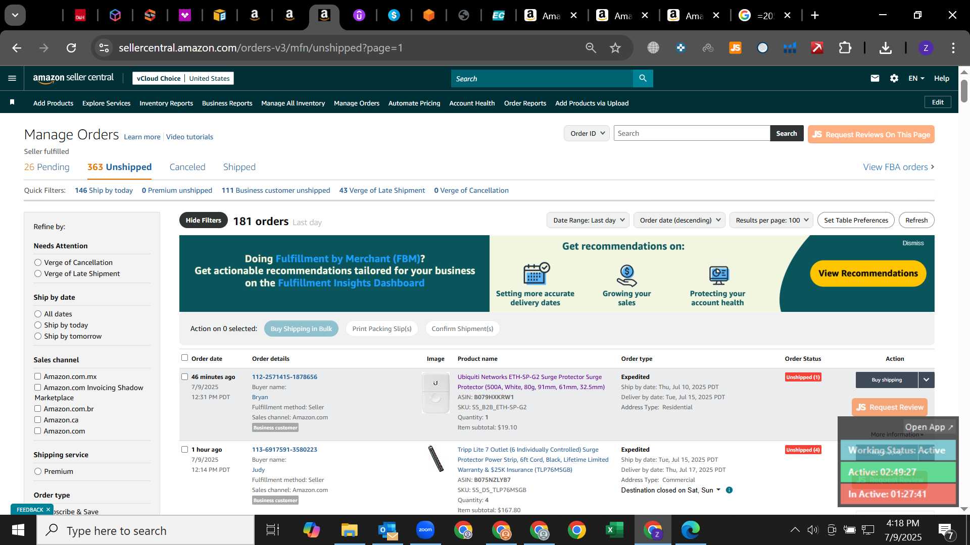Open the Chrome three-dot menu
Screen dimensions: 970x545
click(x=953, y=48)
